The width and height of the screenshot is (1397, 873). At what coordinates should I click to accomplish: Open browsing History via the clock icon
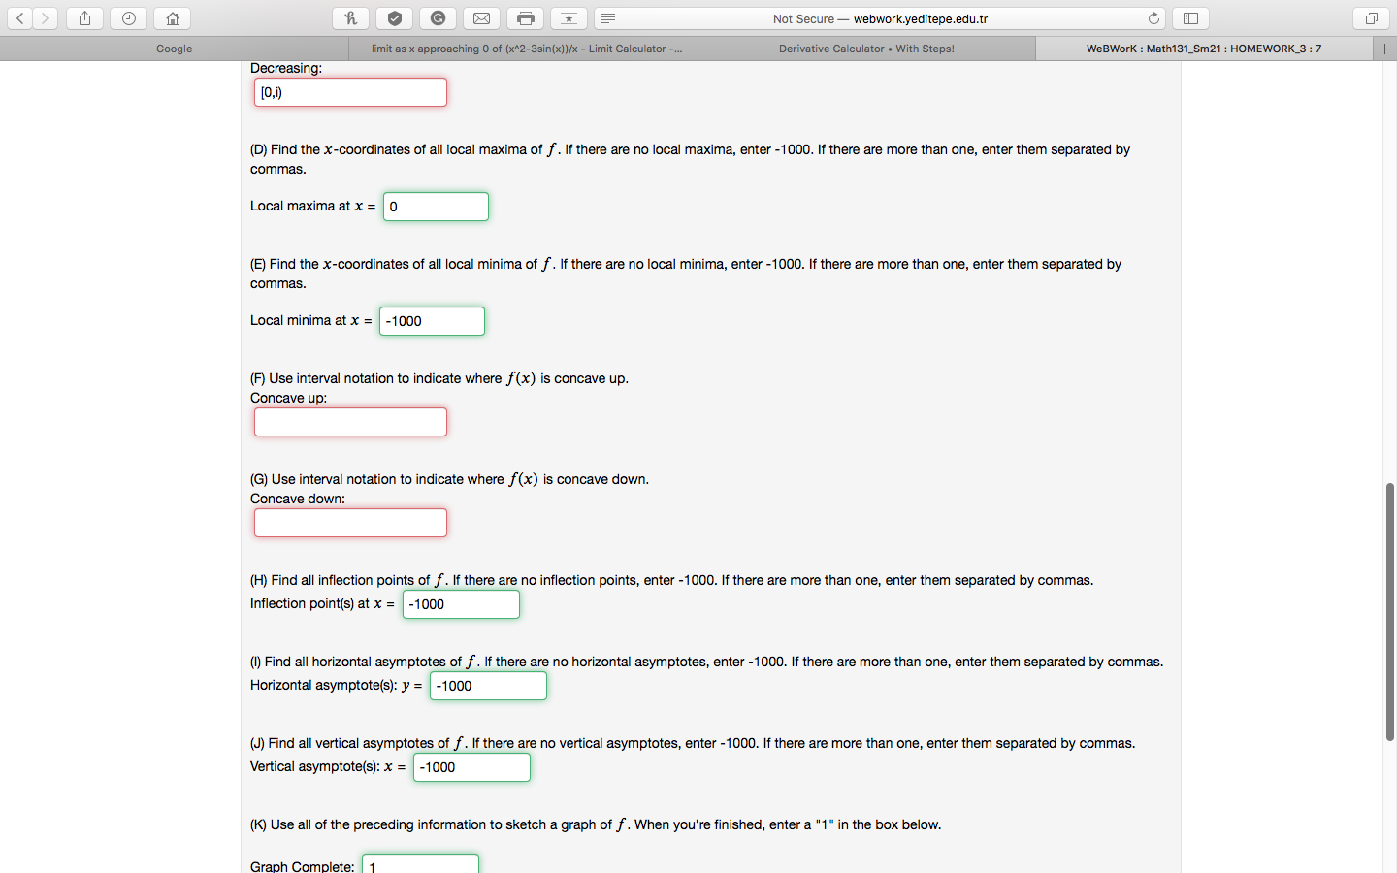click(x=127, y=17)
